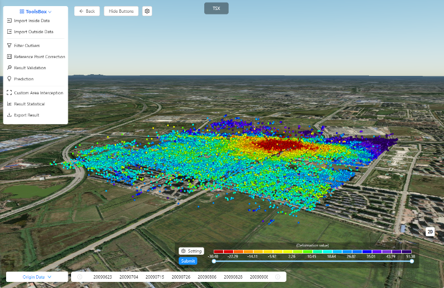Screen dimensions: 444x288
Task: Click the Back button
Action: coord(87,11)
